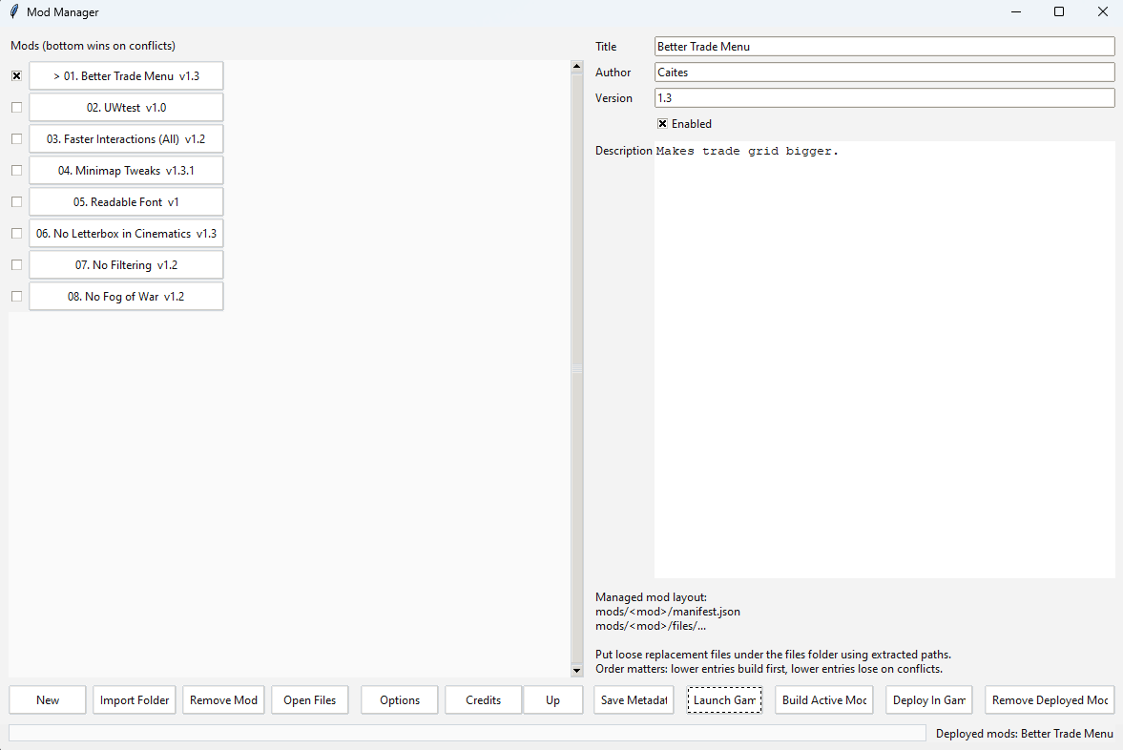Click the Launch Game button
1123x750 pixels.
coord(724,699)
